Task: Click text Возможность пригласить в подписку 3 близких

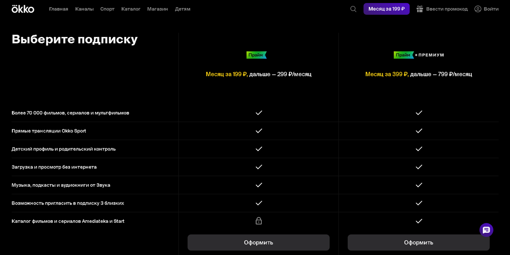Action: pyautogui.click(x=68, y=203)
